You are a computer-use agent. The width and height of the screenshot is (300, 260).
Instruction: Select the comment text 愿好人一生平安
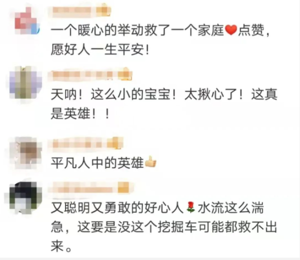[x=99, y=50]
